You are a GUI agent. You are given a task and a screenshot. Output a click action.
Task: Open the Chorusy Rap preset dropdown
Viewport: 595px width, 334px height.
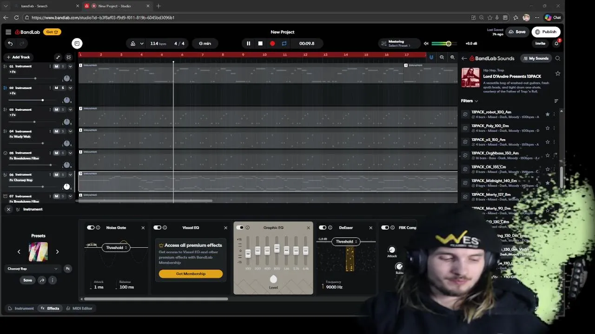coord(33,269)
